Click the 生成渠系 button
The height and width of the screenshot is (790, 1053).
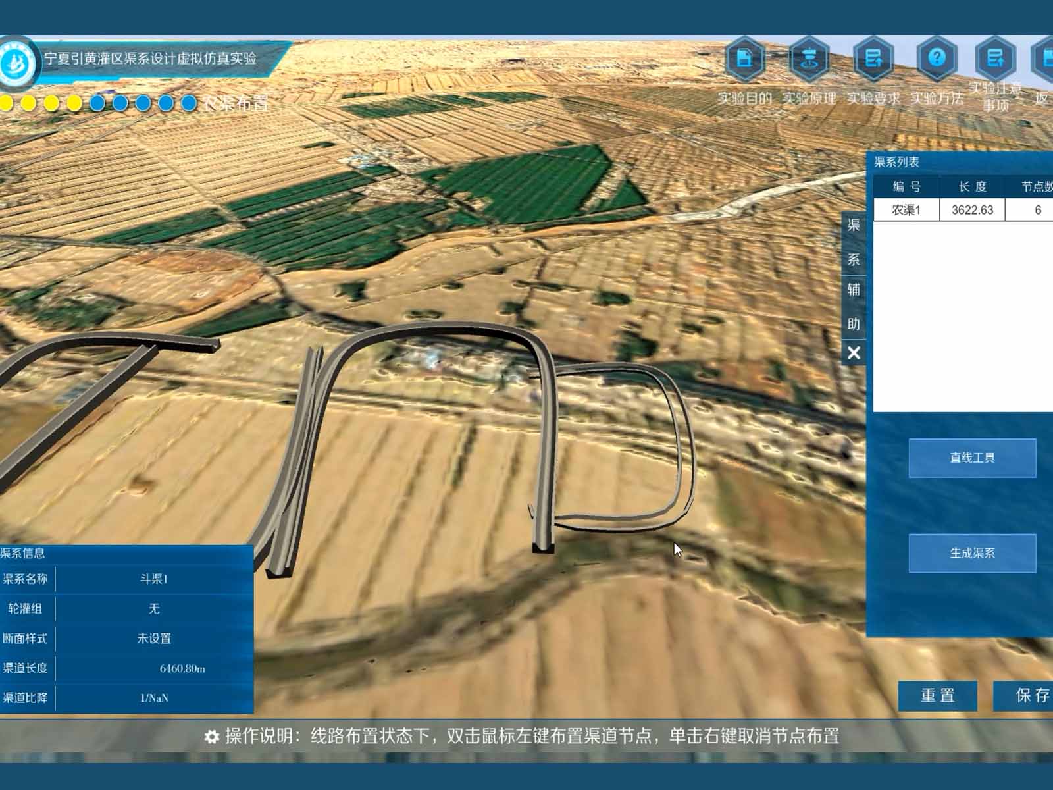[972, 553]
